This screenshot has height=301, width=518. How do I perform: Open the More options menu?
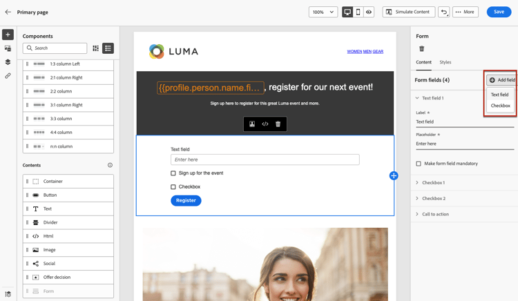(x=465, y=12)
